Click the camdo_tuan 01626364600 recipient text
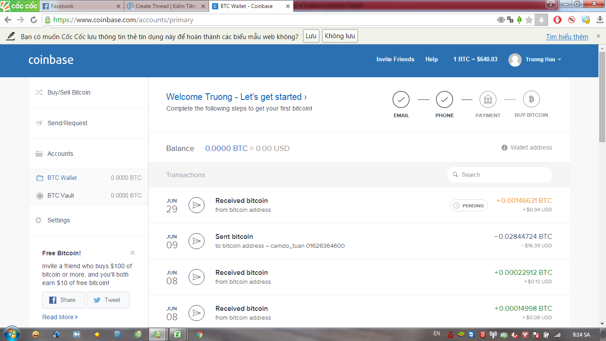The width and height of the screenshot is (606, 341). tap(308, 246)
